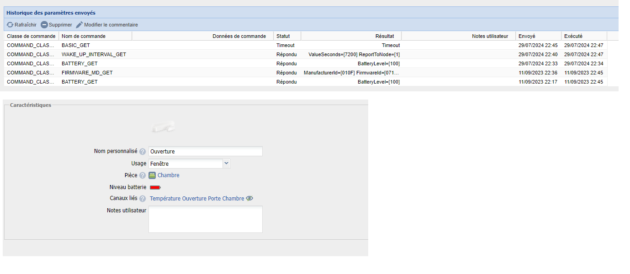This screenshot has height=274, width=630.
Task: Select the WAKE_UP_INTERVAL_GET command row
Action: pyautogui.click(x=94, y=54)
